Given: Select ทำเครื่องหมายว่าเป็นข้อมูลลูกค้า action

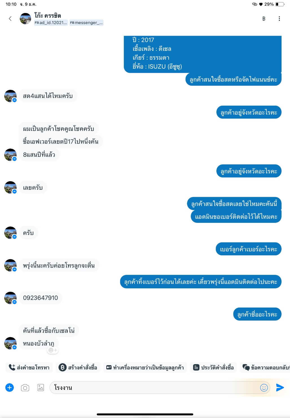Looking at the screenshot, I should (x=145, y=367).
